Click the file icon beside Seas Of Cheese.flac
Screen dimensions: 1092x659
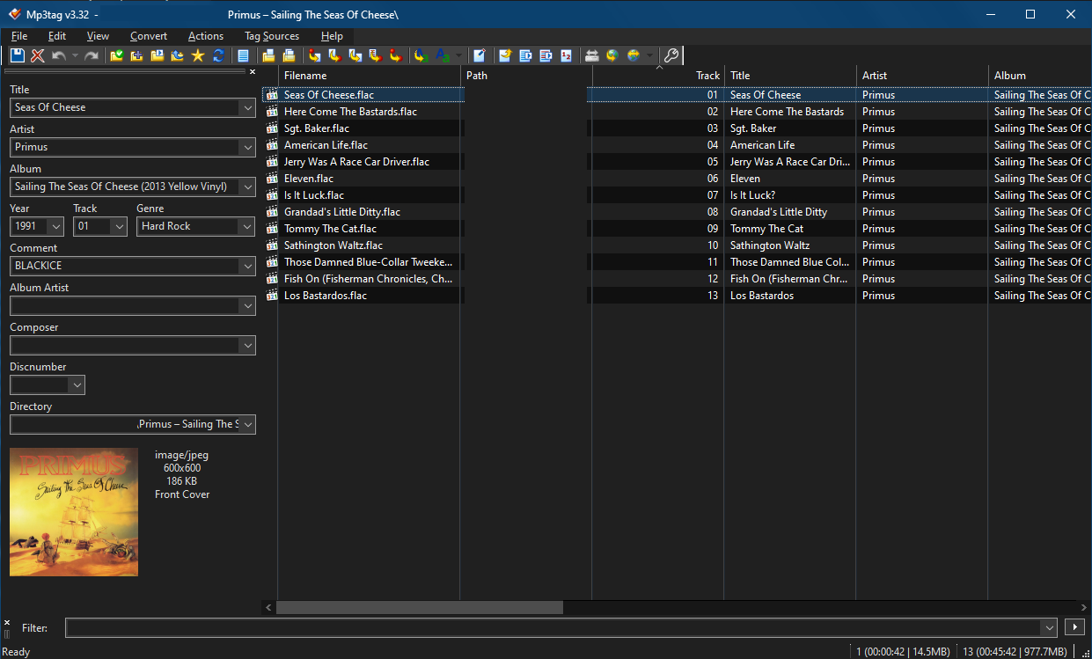click(x=272, y=95)
